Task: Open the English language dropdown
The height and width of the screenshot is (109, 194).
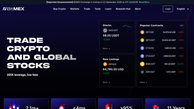Action: pyautogui.click(x=183, y=9)
